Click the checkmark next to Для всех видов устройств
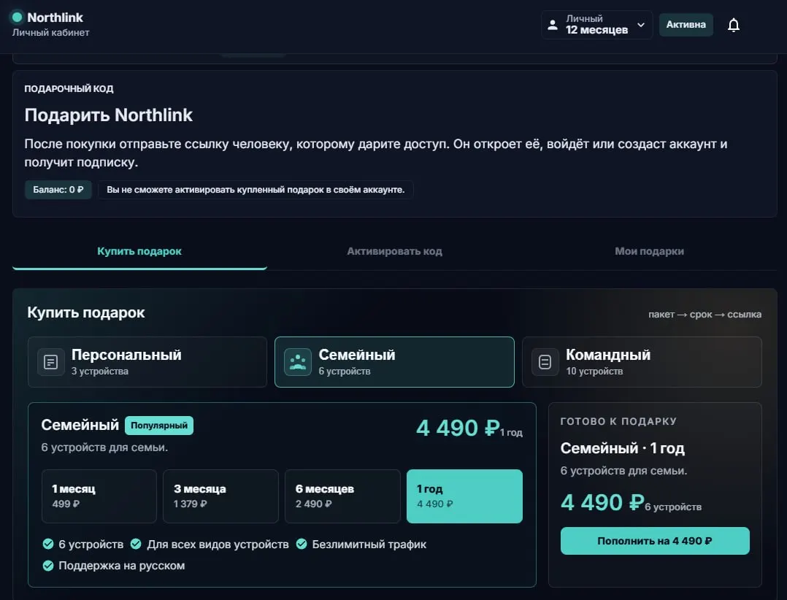The width and height of the screenshot is (787, 600). click(x=136, y=544)
